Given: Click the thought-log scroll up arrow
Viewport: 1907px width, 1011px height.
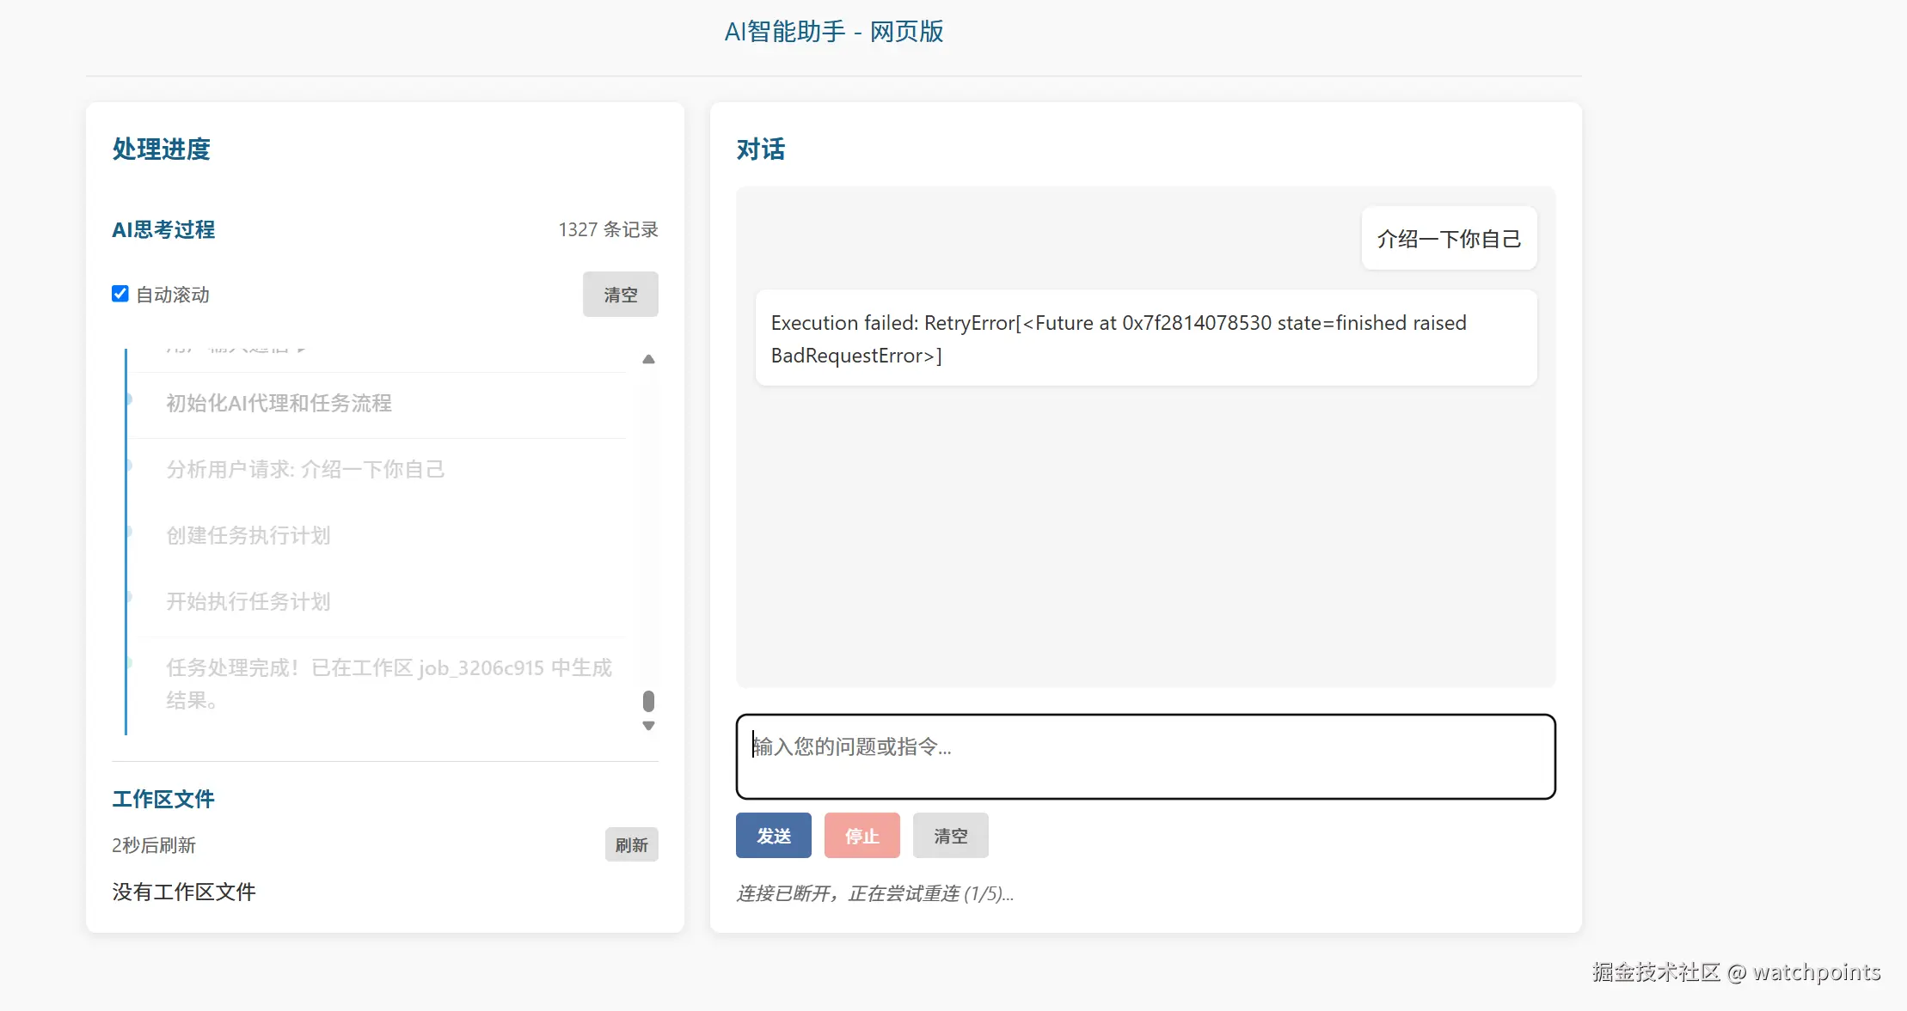Looking at the screenshot, I should [x=648, y=359].
